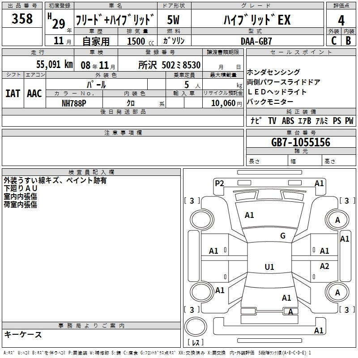Image resolution: width=358 pixels, height=358 pixels.
Task: Click the hood A1 mark
Action: 249,215
